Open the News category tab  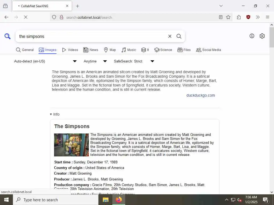pos(91,50)
